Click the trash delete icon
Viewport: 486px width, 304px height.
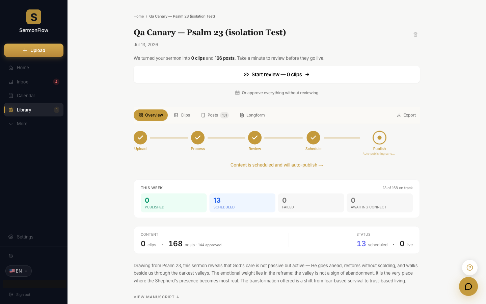(415, 34)
